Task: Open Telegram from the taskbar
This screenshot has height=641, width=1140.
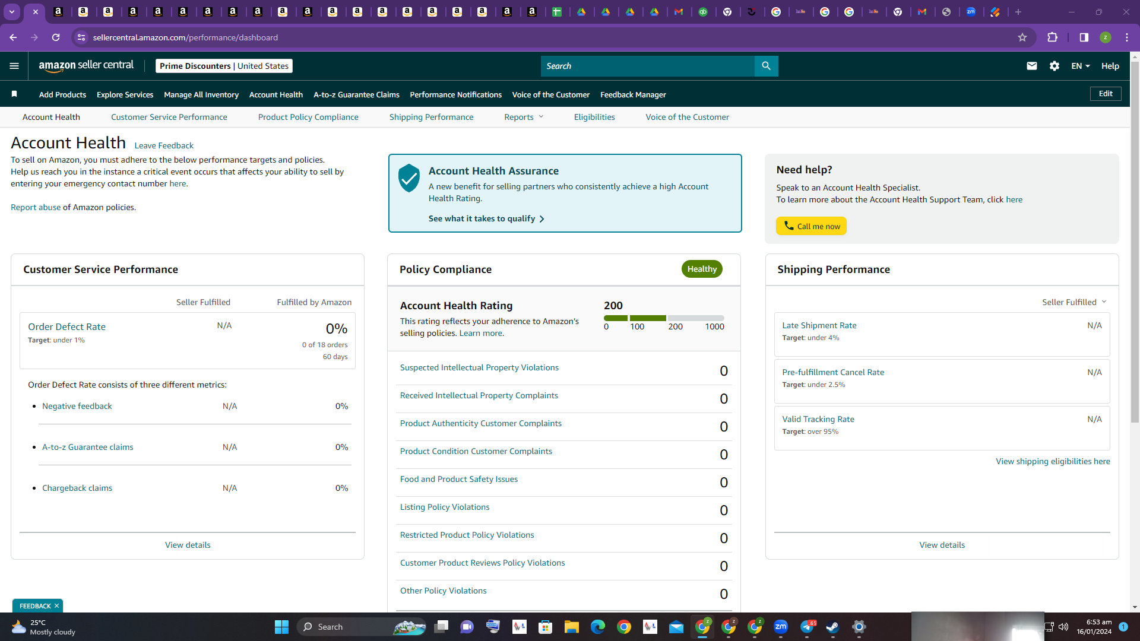Action: pyautogui.click(x=807, y=627)
